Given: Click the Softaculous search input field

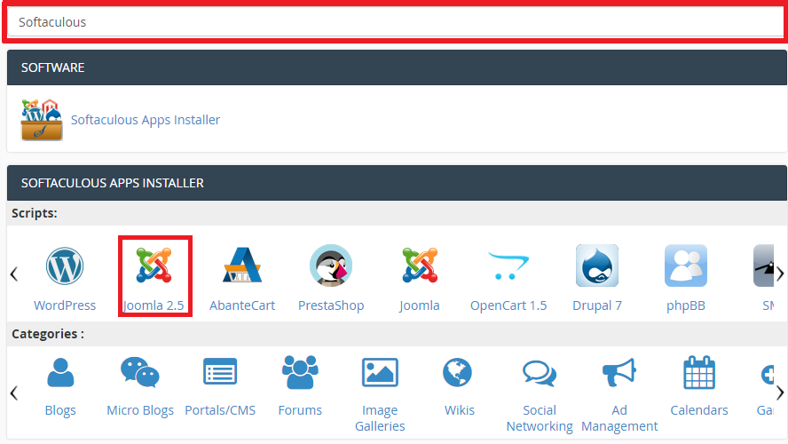Looking at the screenshot, I should (397, 22).
